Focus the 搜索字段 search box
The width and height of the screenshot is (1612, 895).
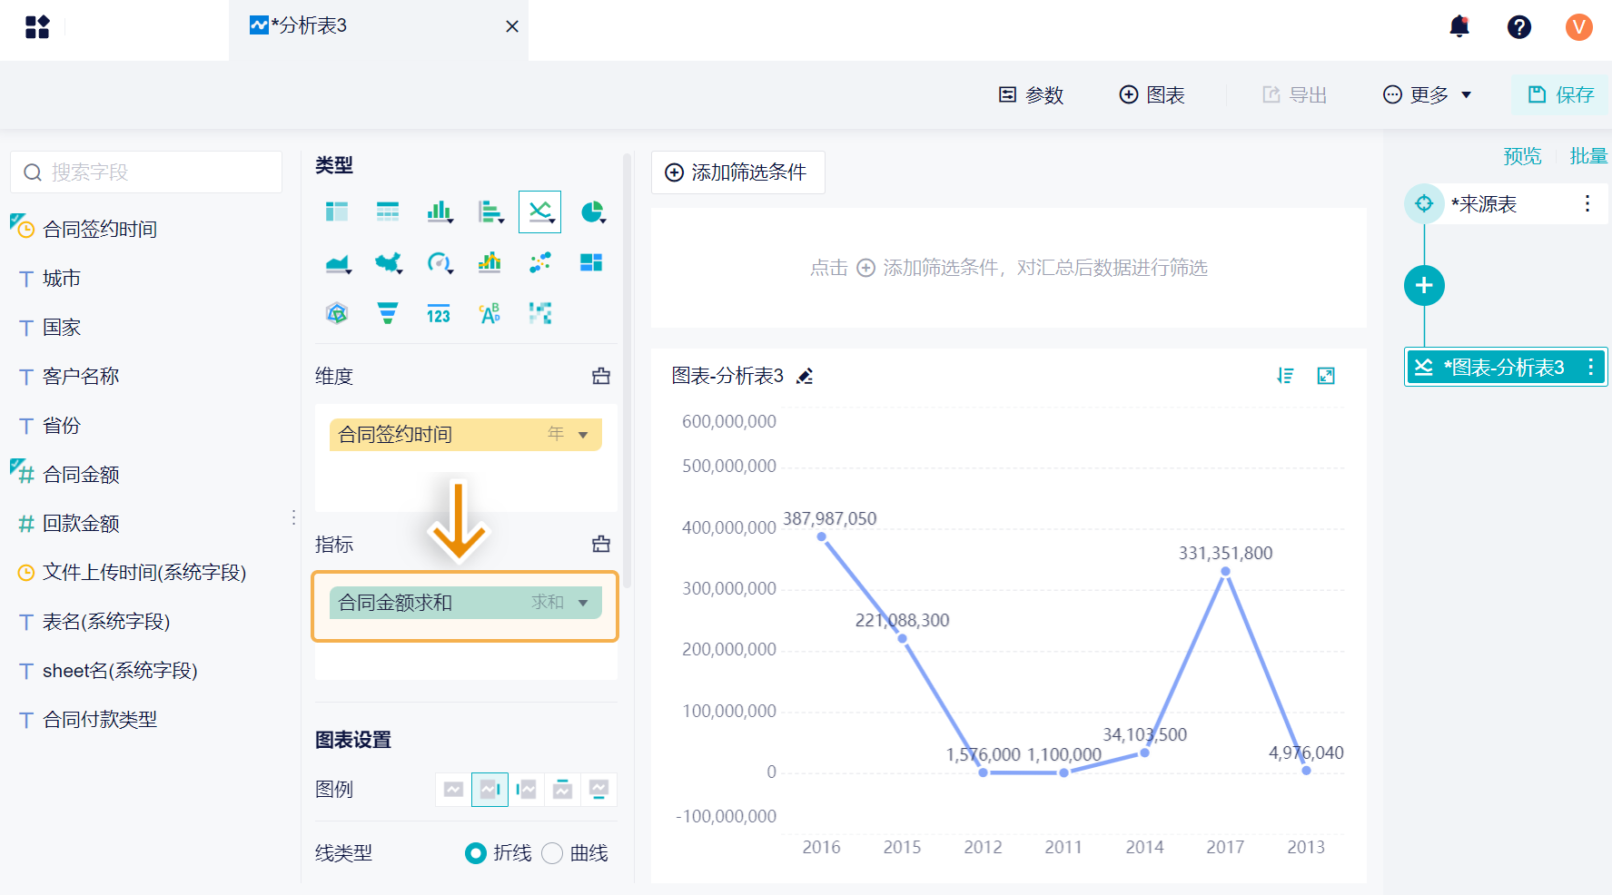[146, 172]
